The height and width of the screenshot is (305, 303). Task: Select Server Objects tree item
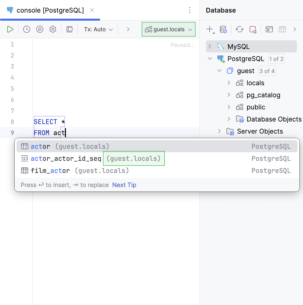pyautogui.click(x=260, y=131)
